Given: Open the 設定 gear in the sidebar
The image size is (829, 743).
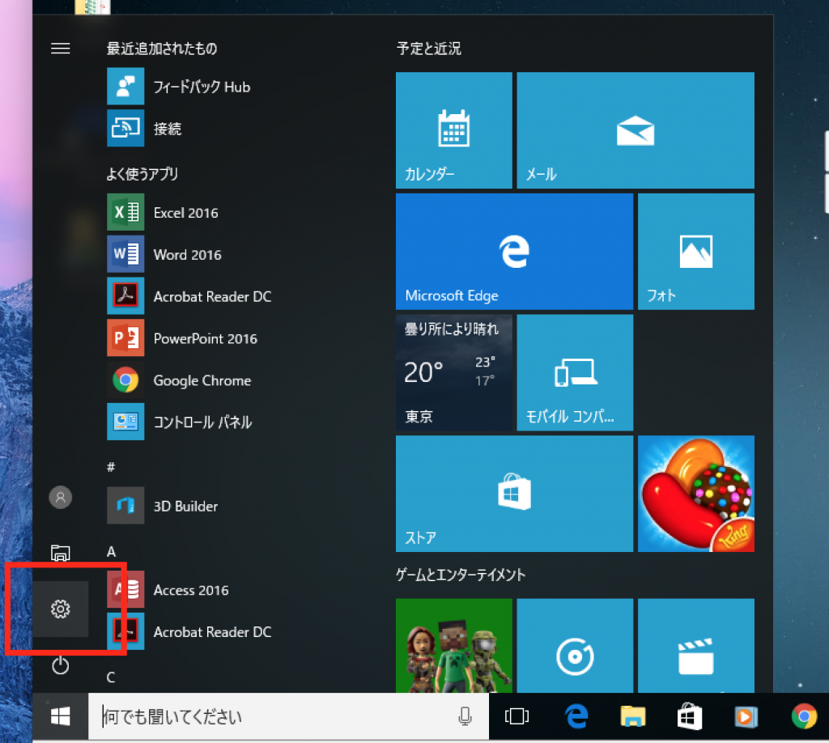Looking at the screenshot, I should click(x=61, y=610).
